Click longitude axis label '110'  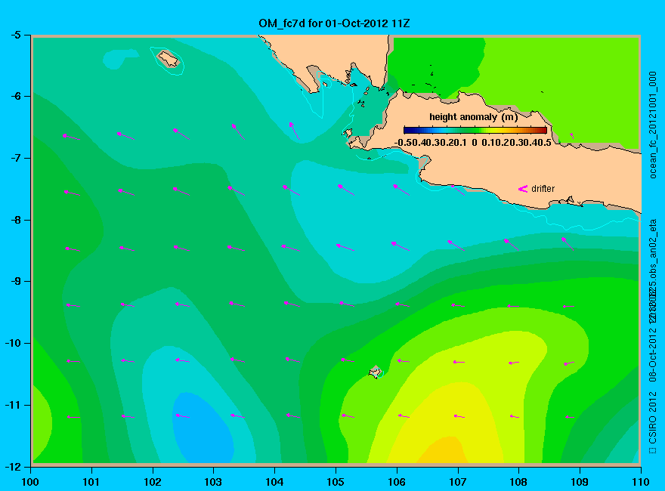641,482
